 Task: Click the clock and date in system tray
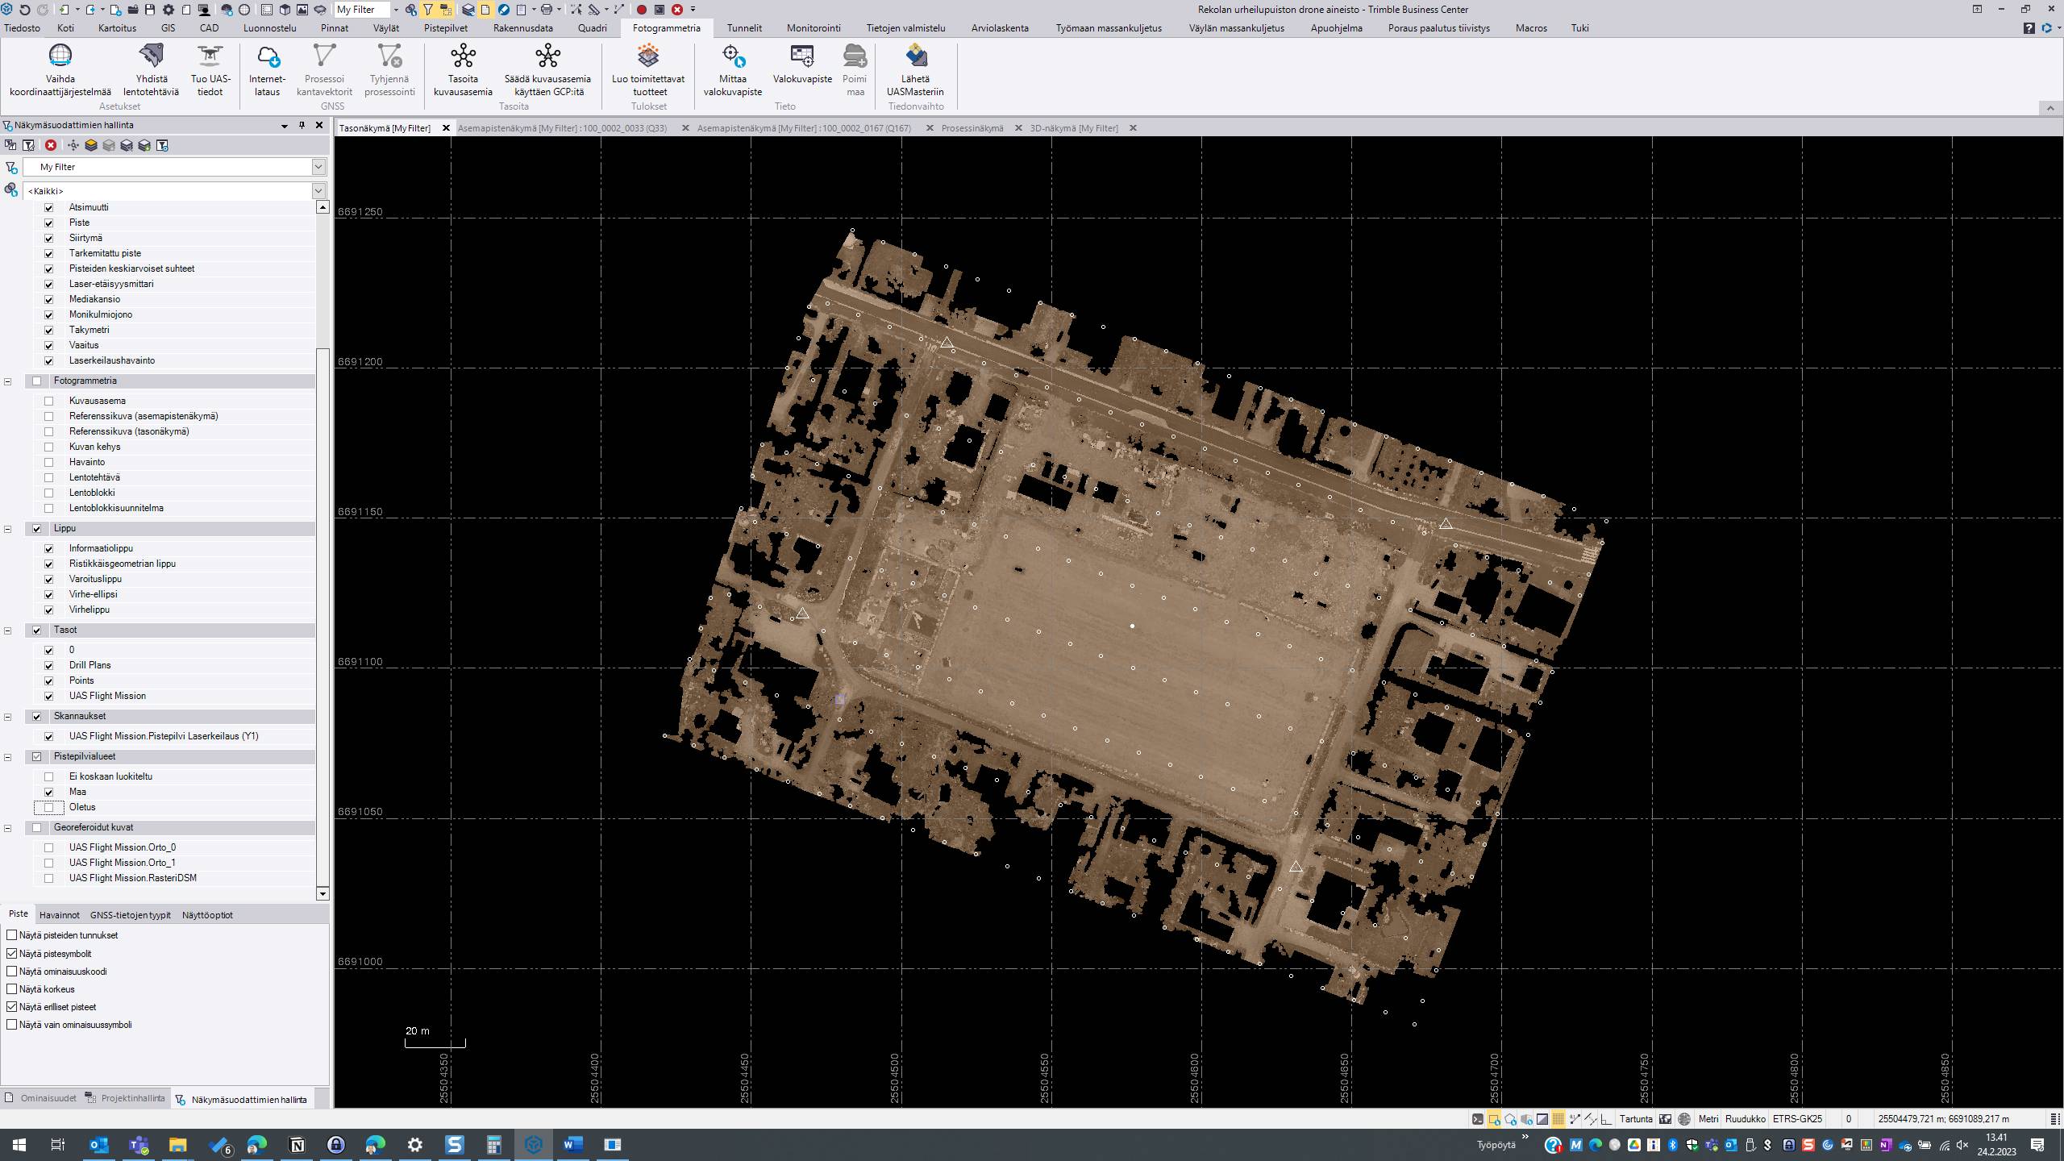click(1996, 1144)
